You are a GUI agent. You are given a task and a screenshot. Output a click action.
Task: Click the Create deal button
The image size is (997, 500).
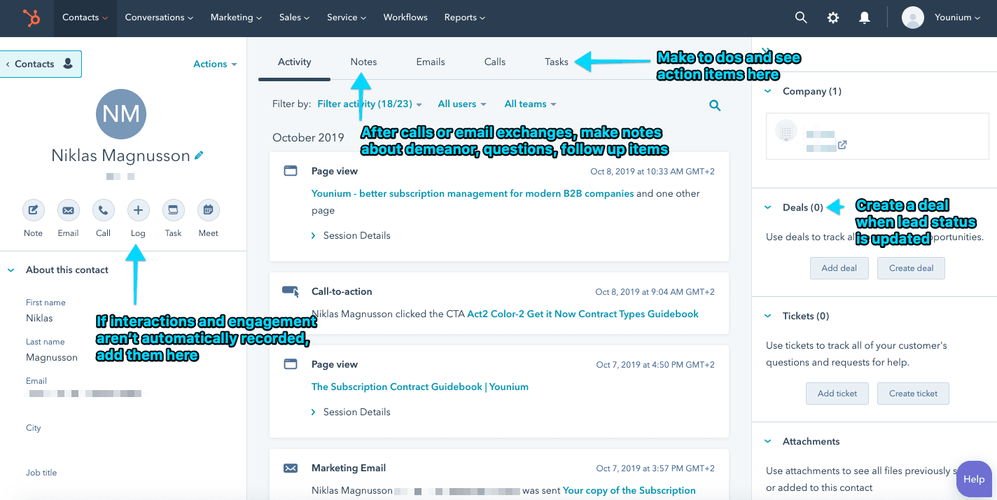(911, 268)
